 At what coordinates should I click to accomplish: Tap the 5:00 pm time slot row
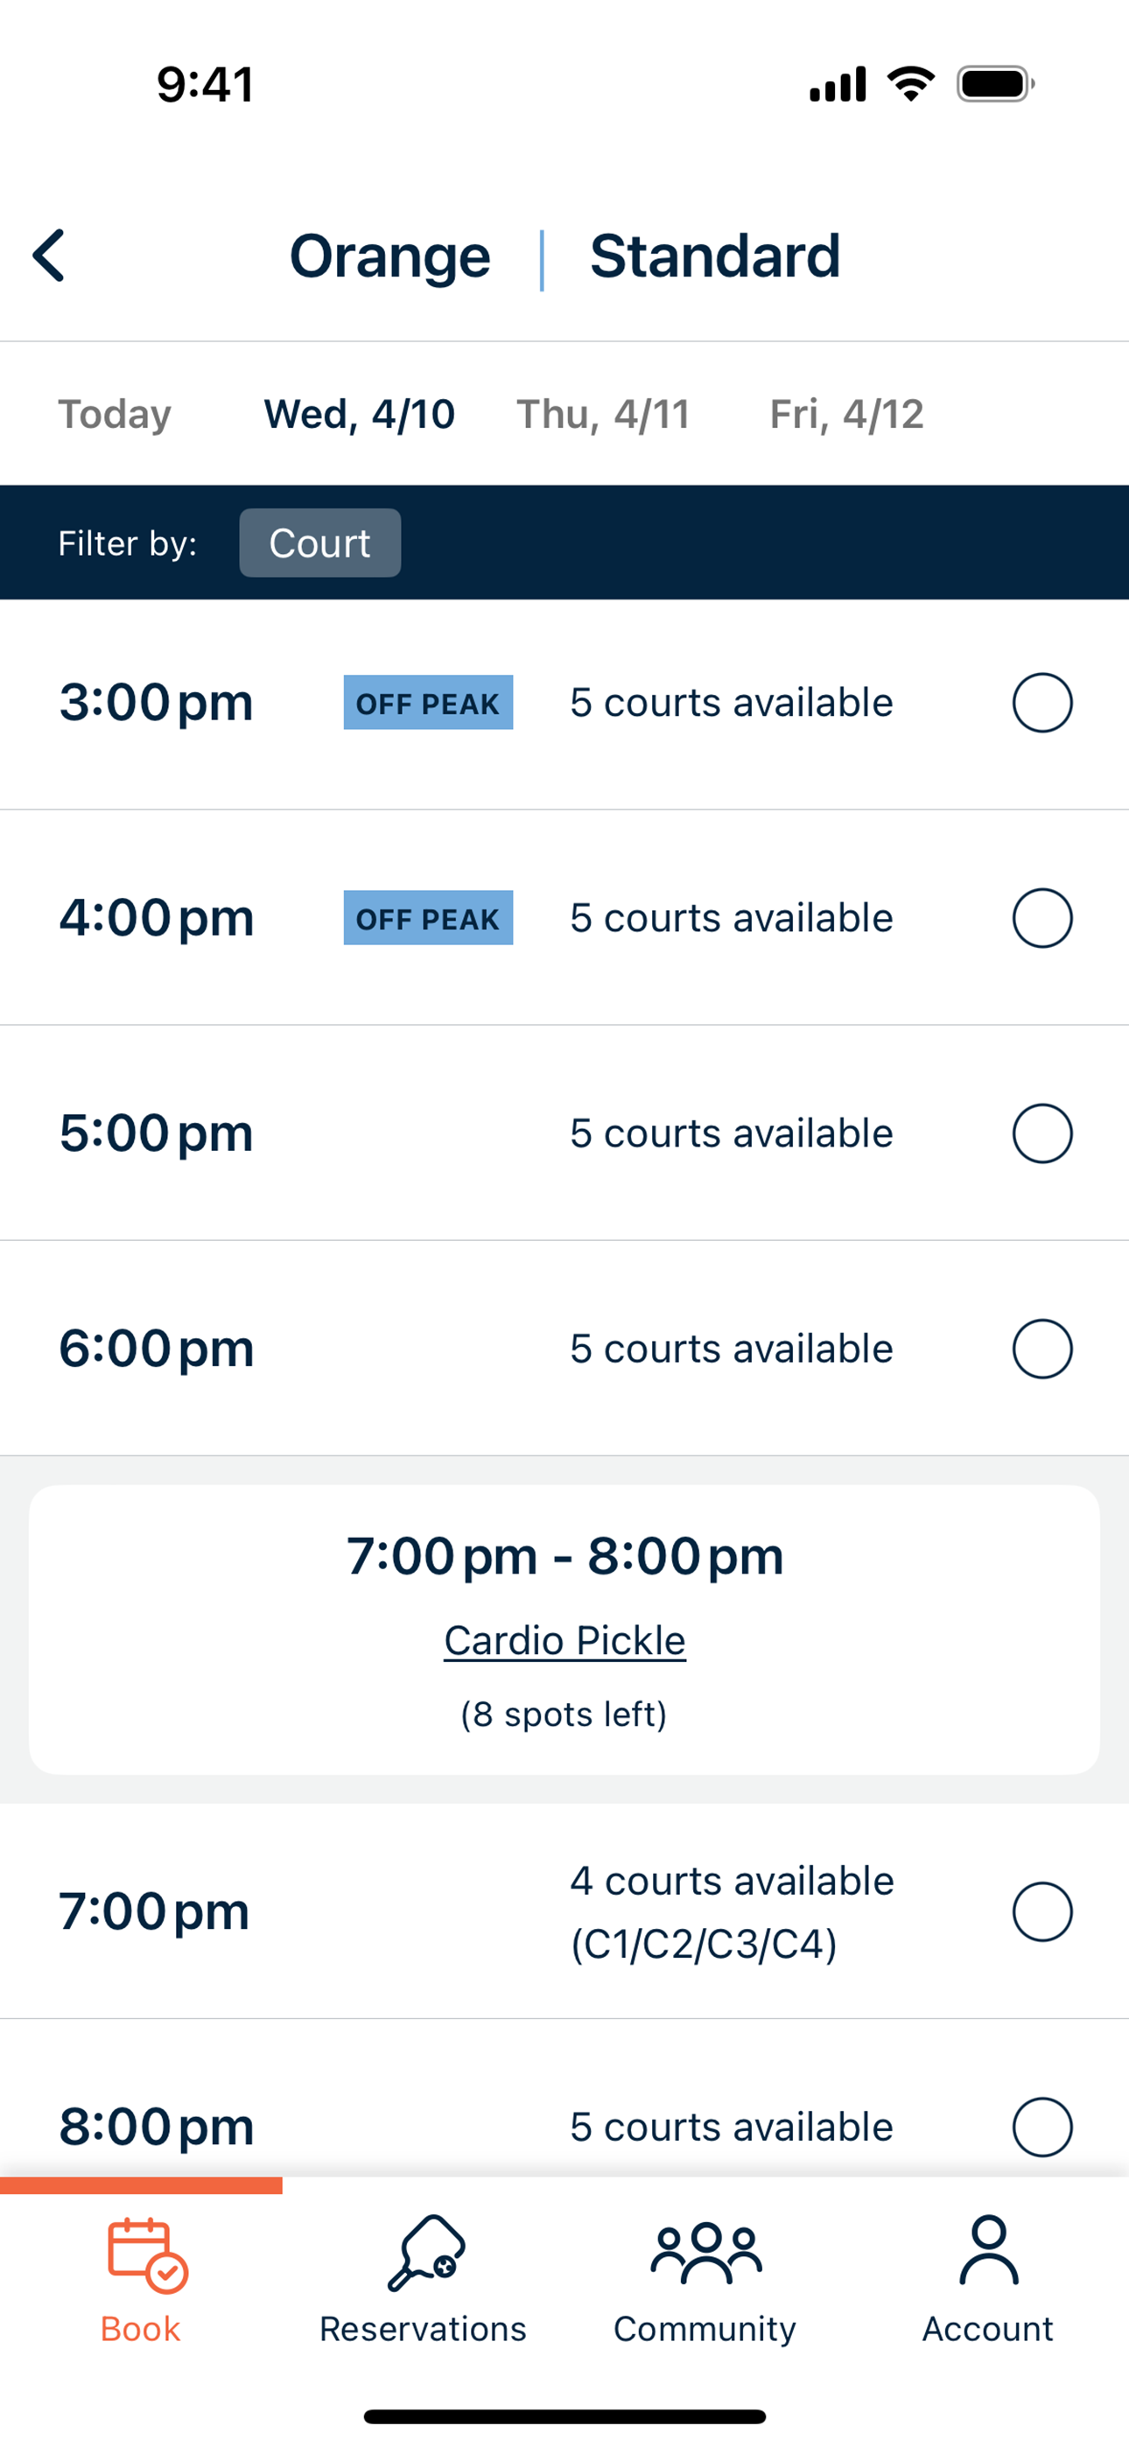click(564, 1133)
